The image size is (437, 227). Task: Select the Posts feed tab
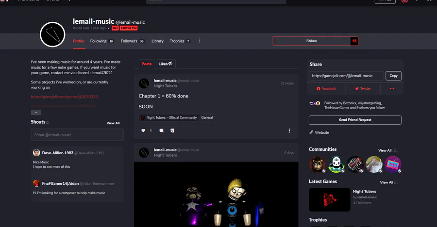click(147, 64)
